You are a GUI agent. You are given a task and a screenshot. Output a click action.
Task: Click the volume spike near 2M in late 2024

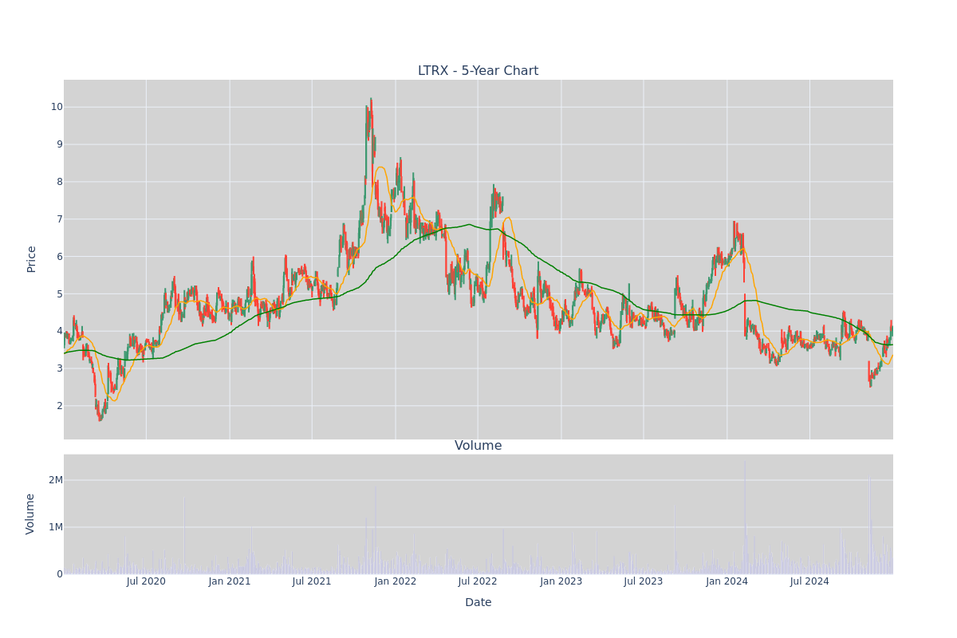pos(869,526)
